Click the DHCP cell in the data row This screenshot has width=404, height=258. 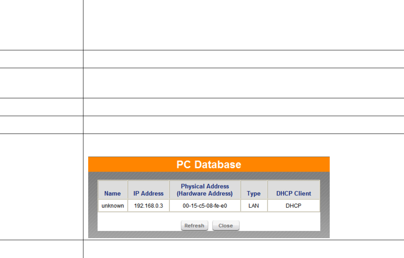point(294,206)
